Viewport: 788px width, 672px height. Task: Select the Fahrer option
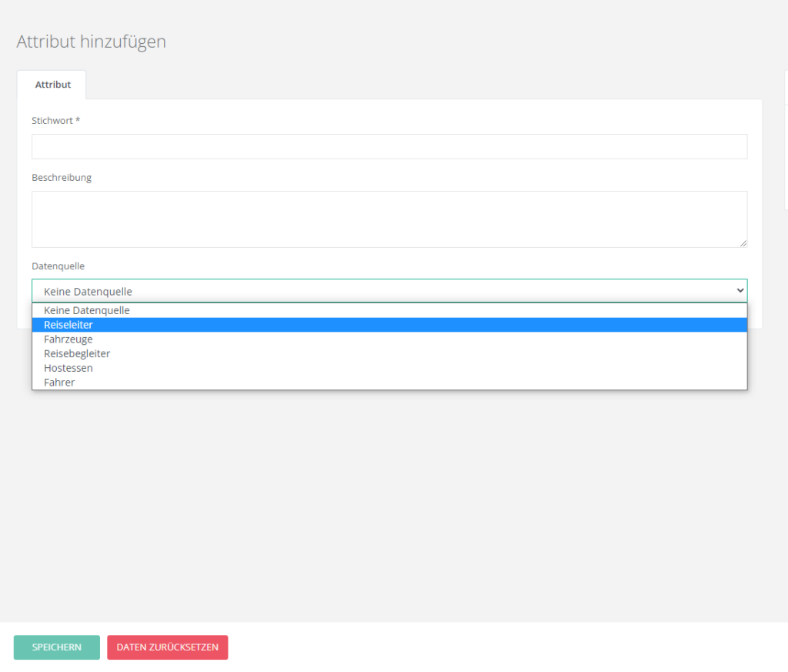pos(59,383)
